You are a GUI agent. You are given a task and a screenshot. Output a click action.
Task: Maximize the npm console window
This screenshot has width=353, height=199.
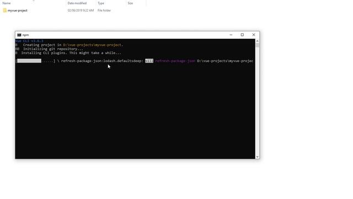[242, 35]
